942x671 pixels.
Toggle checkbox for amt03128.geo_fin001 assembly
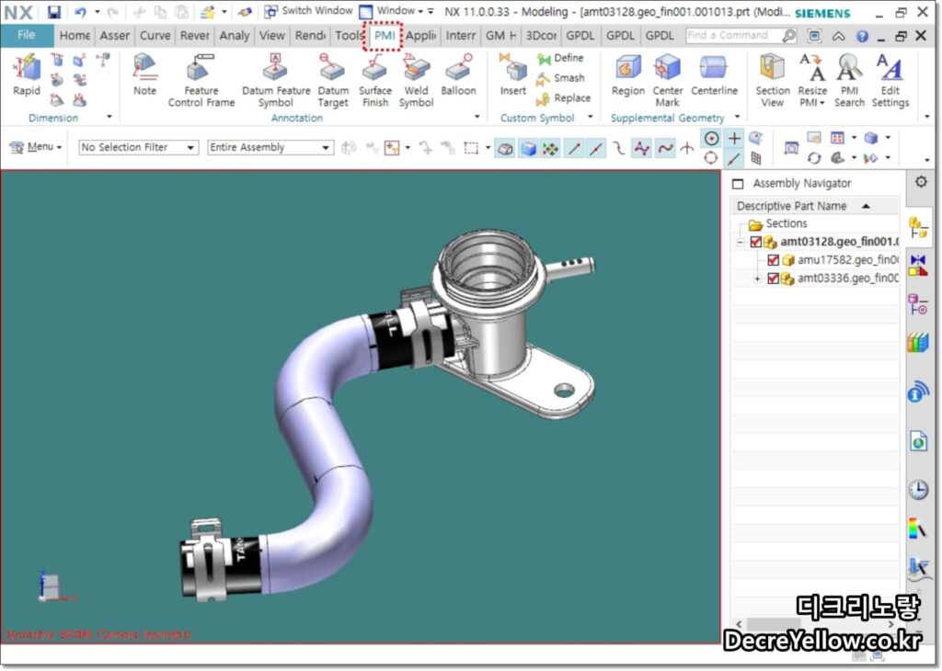[756, 242]
